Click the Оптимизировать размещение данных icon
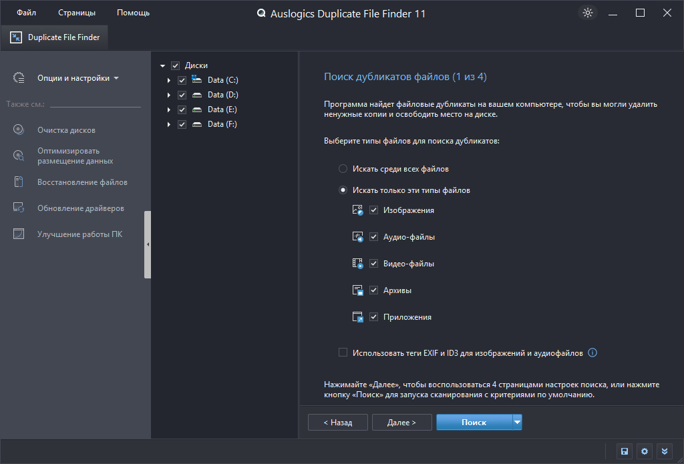Image resolution: width=684 pixels, height=464 pixels. pyautogui.click(x=18, y=156)
